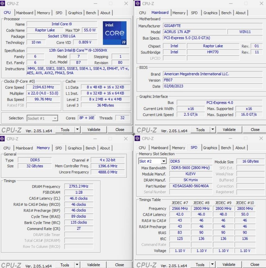Image resolution: width=266 pixels, height=268 pixels.
Task: Open Graphics tab in CPU window
Action: click(75, 13)
